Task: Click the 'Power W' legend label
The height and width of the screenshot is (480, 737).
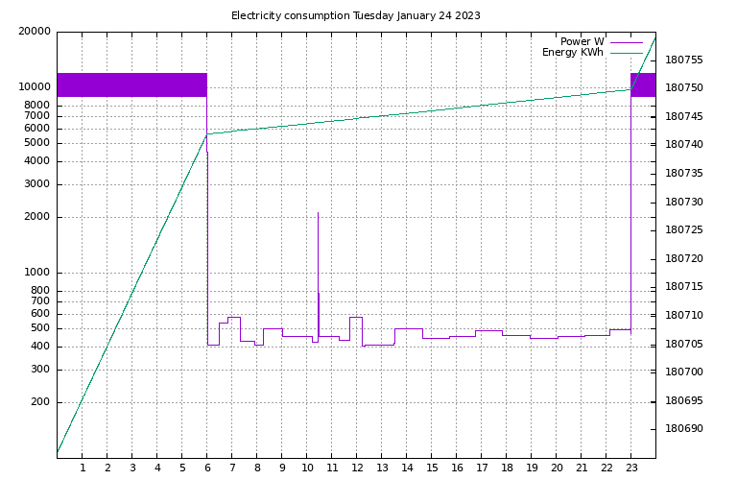Action: [x=582, y=41]
